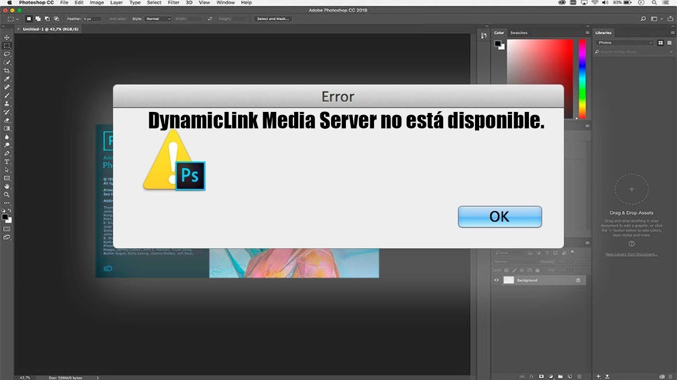Open the Apple menu
The image size is (677, 380).
pos(10,3)
